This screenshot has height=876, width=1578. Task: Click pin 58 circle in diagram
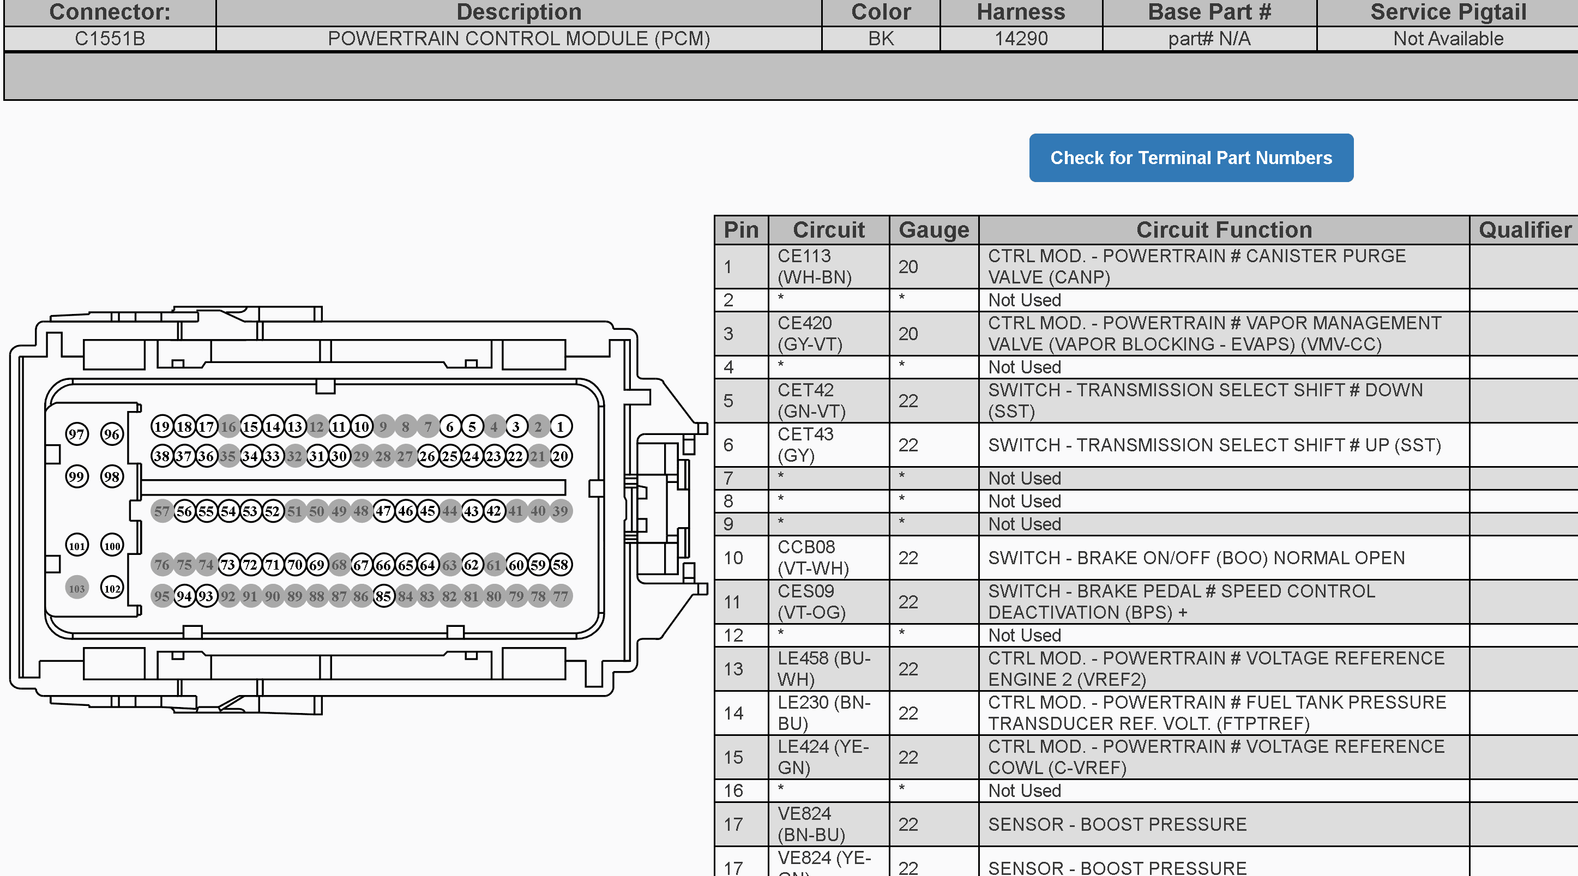coord(560,565)
